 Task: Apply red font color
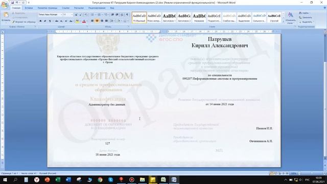coord(84,21)
